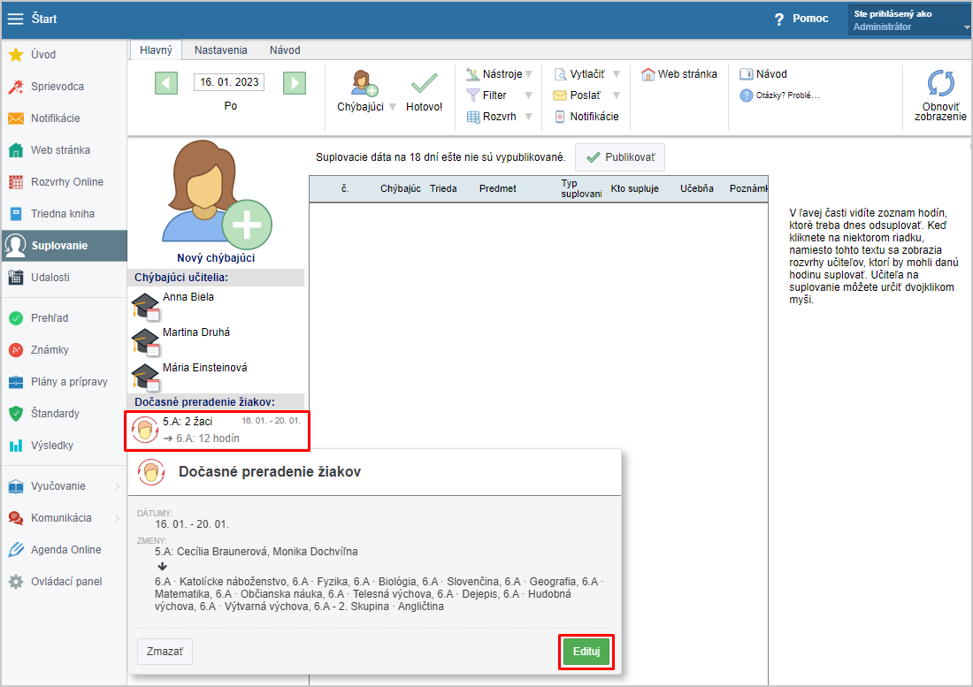Expand the Vyučovanie sidebar submenu
Screen dimensions: 973x687
click(x=118, y=486)
